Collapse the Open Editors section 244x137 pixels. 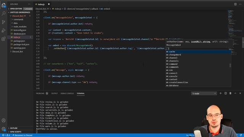[x=20, y=9]
